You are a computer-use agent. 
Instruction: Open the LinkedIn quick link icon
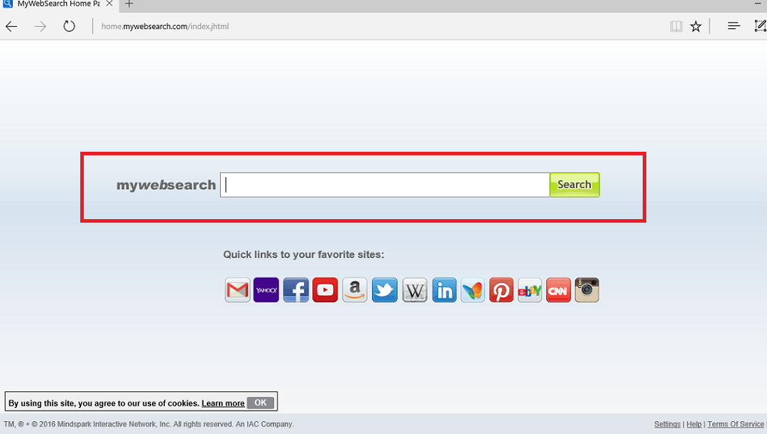pyautogui.click(x=444, y=290)
